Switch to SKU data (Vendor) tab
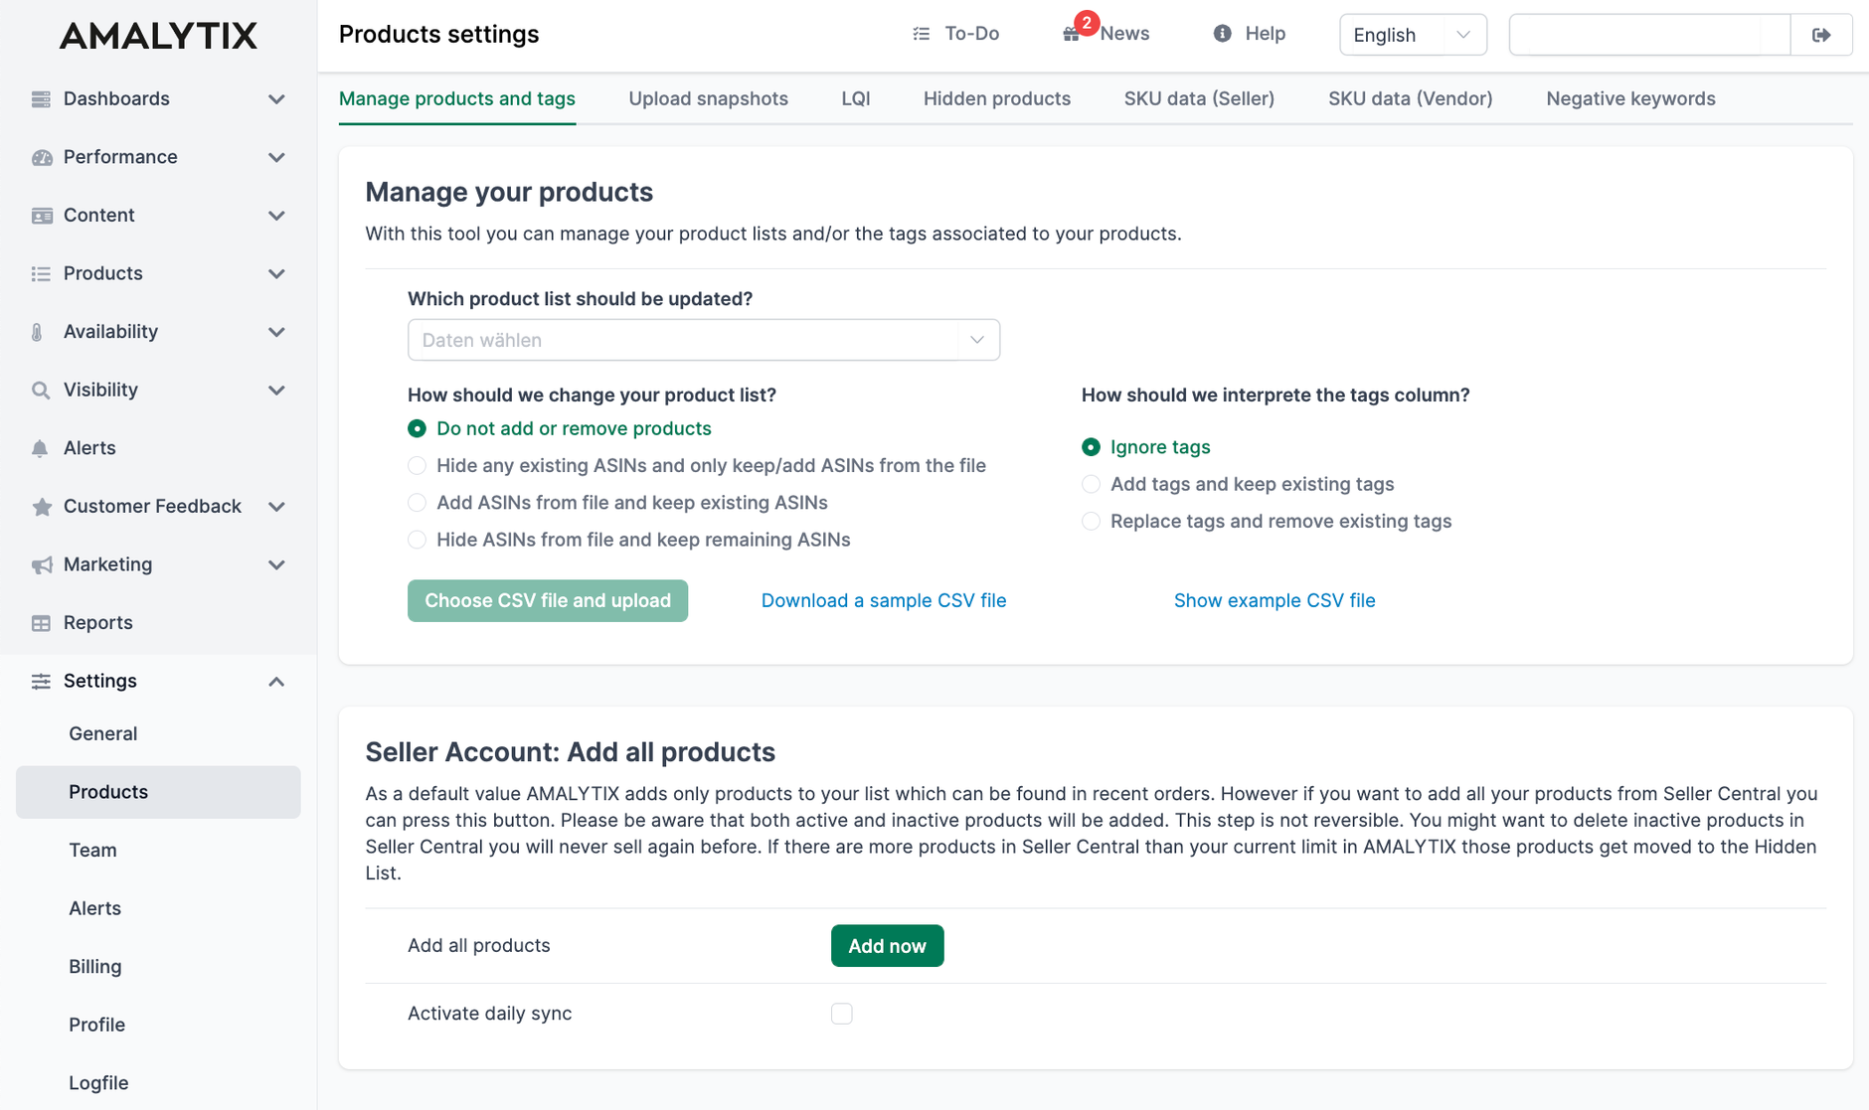Screen dimensions: 1869x1110 click(x=1411, y=98)
